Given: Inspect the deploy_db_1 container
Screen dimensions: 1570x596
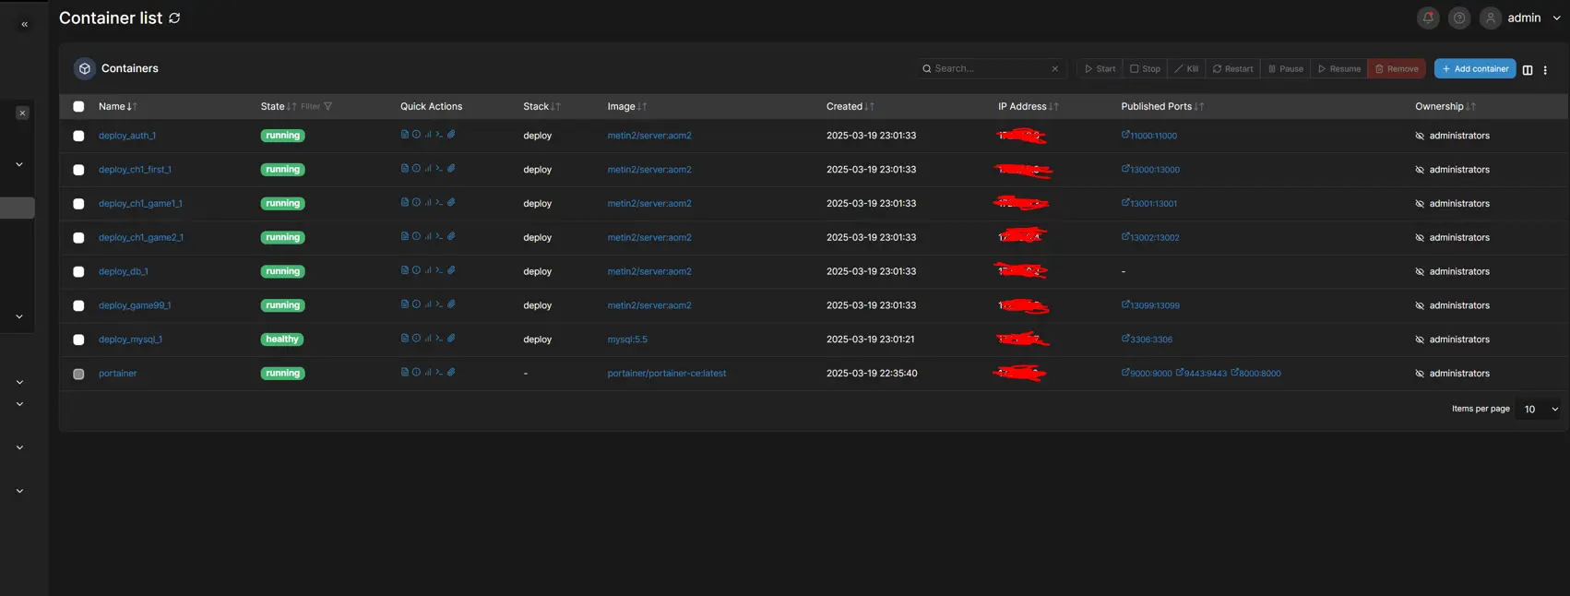Looking at the screenshot, I should (x=416, y=270).
